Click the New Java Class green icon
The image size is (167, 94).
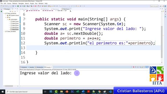(45, 6)
